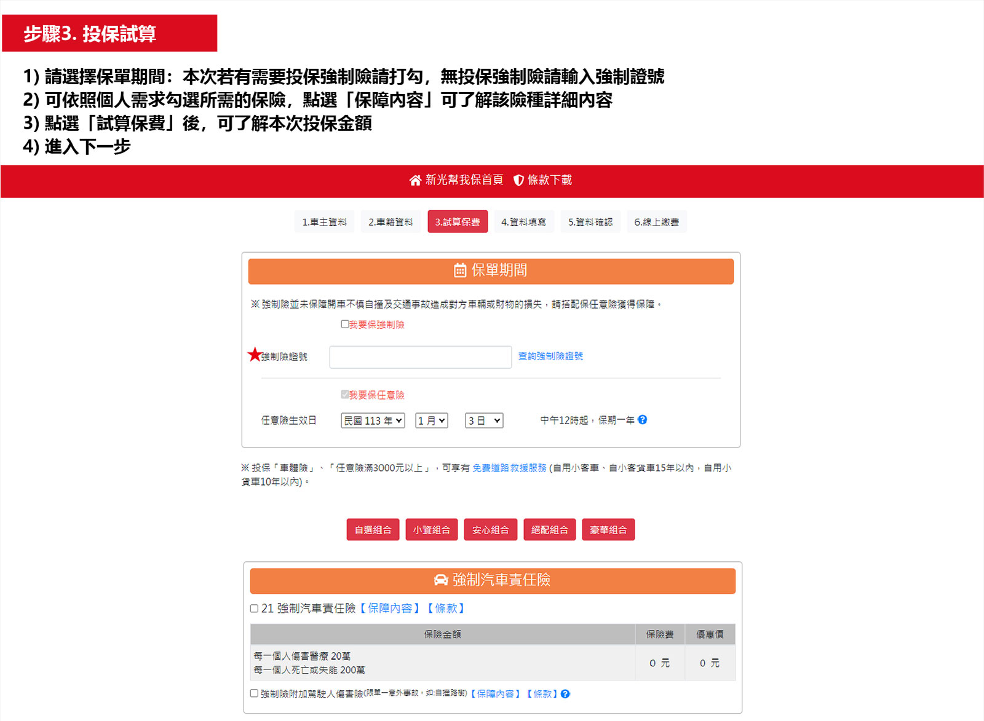The image size is (984, 721).
Task: Click 每一個人死亡或失能 200萬 text
Action: pos(309,670)
